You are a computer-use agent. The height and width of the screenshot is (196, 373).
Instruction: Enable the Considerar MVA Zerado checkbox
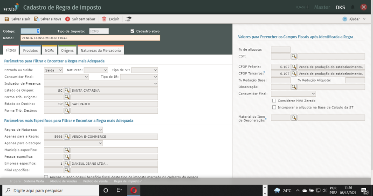click(274, 100)
